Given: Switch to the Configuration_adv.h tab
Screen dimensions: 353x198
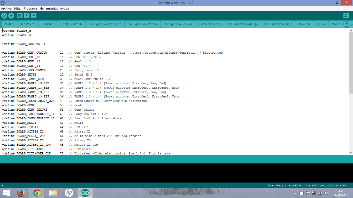Looking at the screenshot, I should (x=178, y=24).
